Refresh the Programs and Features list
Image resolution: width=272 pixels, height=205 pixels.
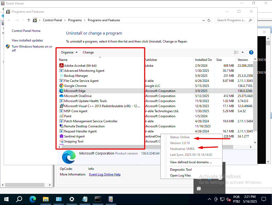pos(209,20)
